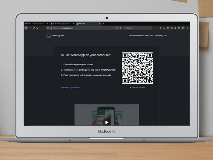
Task: Click the browser back arrow
Action: (x=26, y=28)
